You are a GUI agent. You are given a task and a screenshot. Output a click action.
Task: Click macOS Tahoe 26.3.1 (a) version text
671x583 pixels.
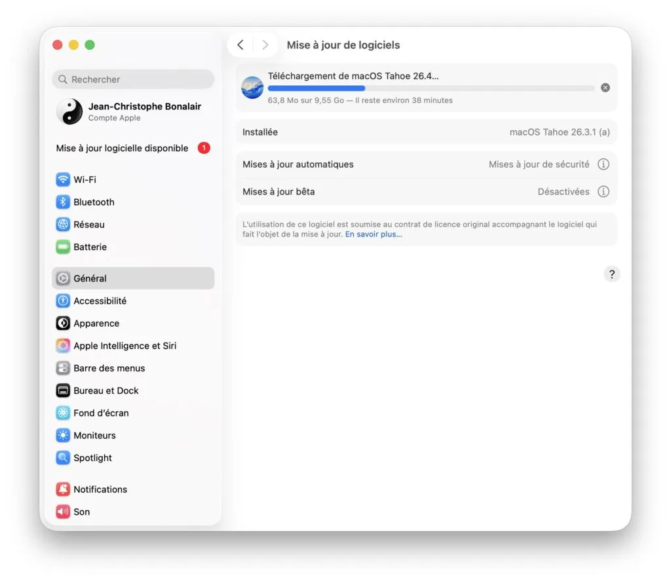point(560,132)
